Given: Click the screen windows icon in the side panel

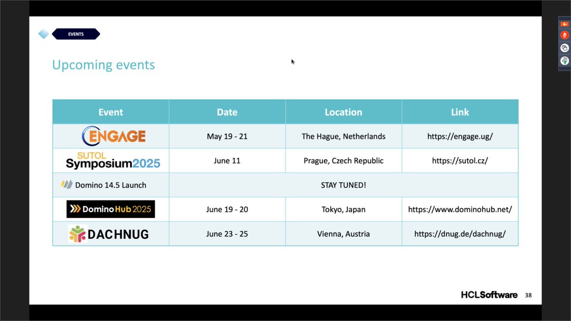Looking at the screenshot, I should tap(564, 48).
